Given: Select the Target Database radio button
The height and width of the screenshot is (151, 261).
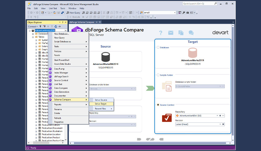Looking at the screenshot, I should pos(158,47).
